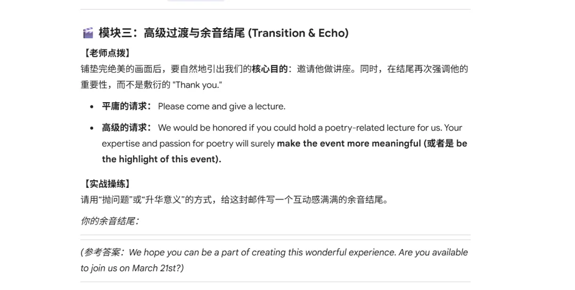The width and height of the screenshot is (575, 290).
Task: Click the heading 模块三：高级过渡与余音结尾
Action: tap(171, 33)
